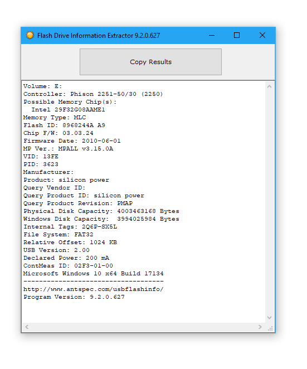Click the 'Memory Type: MLC' line

pos(55,118)
